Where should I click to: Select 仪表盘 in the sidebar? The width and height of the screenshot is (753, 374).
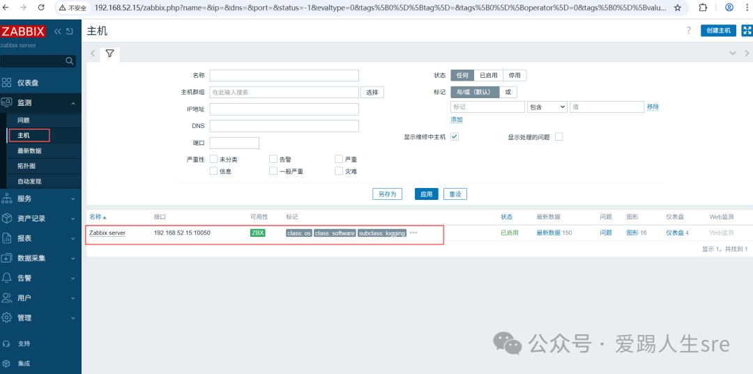(28, 83)
